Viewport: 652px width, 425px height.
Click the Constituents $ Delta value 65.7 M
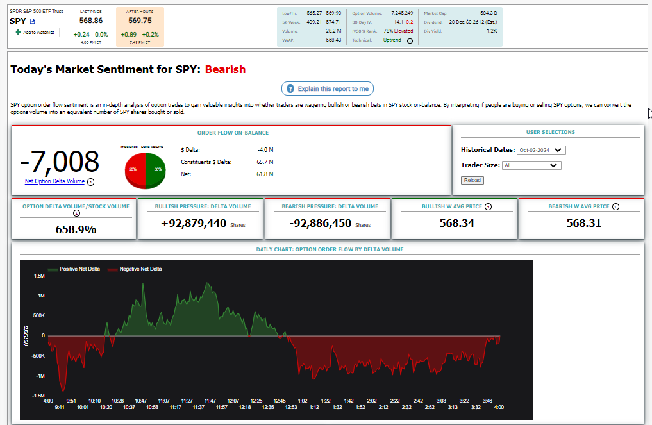pos(265,162)
